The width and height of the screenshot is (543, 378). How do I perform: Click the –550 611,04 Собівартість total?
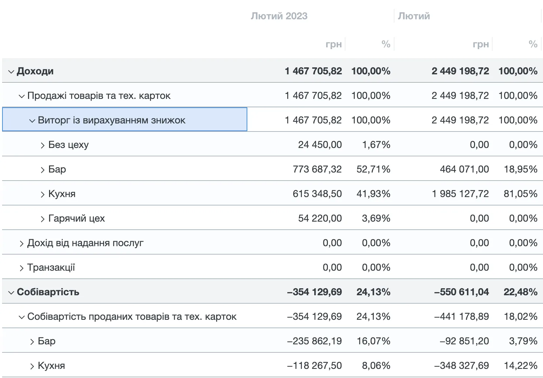pos(461,292)
